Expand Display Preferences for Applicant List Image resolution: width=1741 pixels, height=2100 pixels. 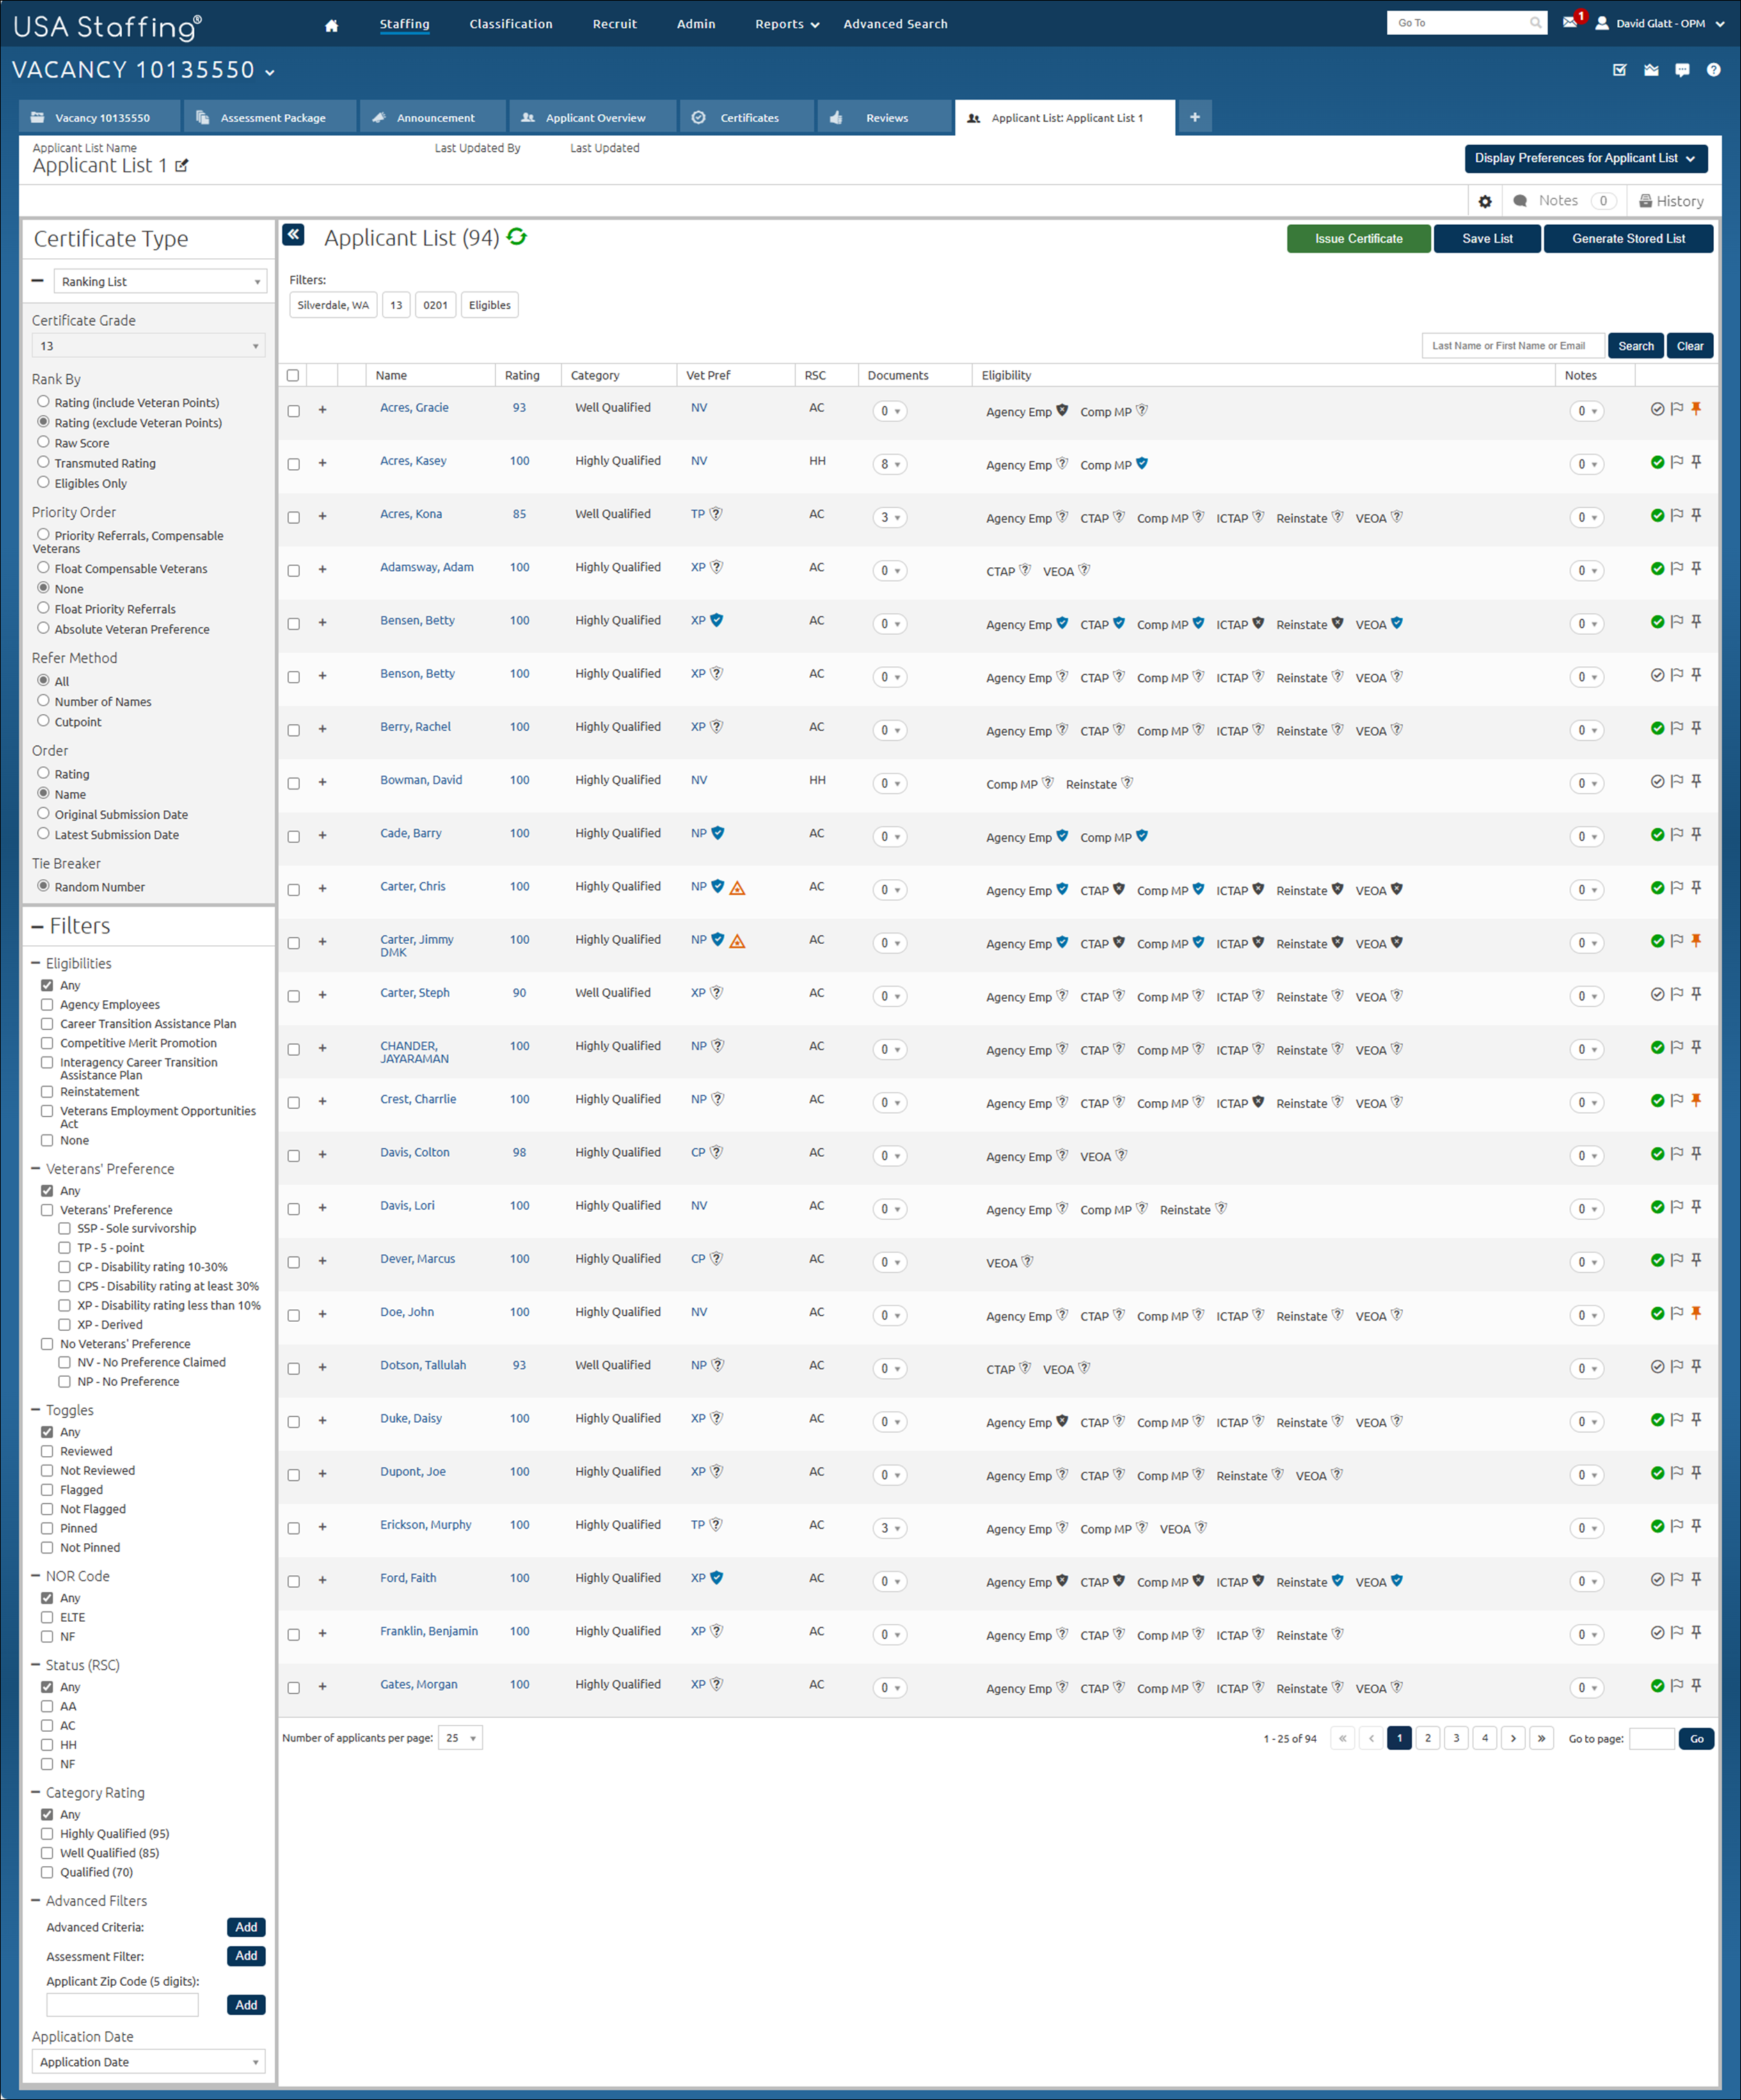point(1585,158)
